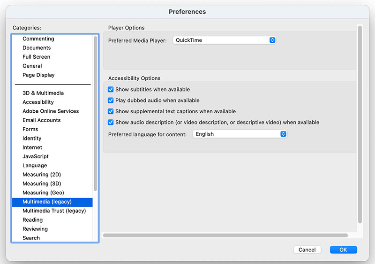Select Commenting category
This screenshot has width=375, height=264.
pyautogui.click(x=38, y=39)
